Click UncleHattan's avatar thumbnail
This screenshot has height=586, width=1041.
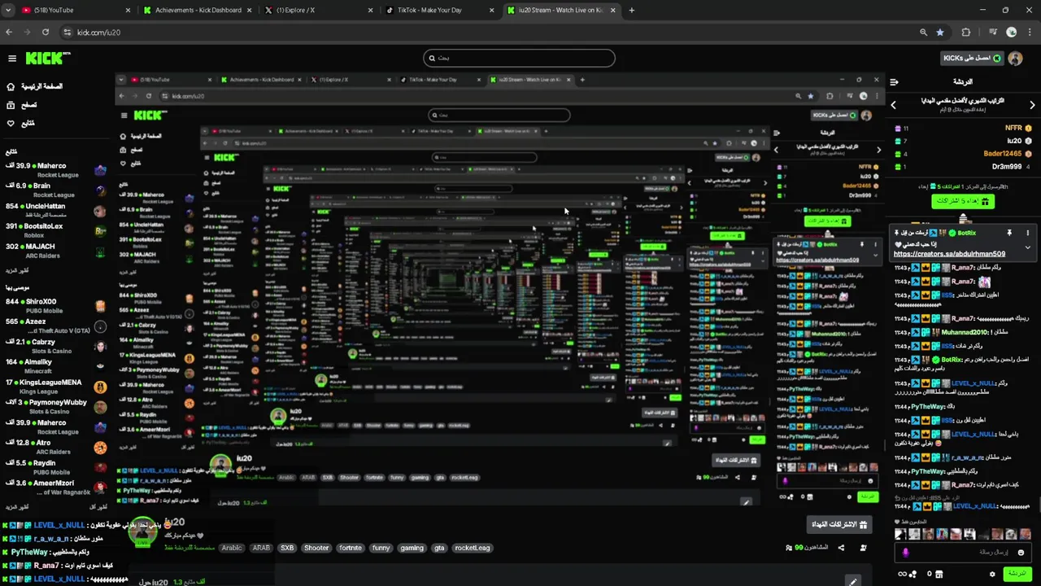(100, 211)
